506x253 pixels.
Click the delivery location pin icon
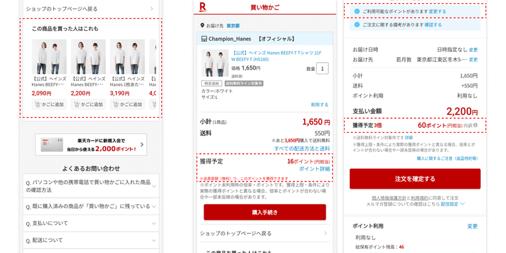pos(202,25)
